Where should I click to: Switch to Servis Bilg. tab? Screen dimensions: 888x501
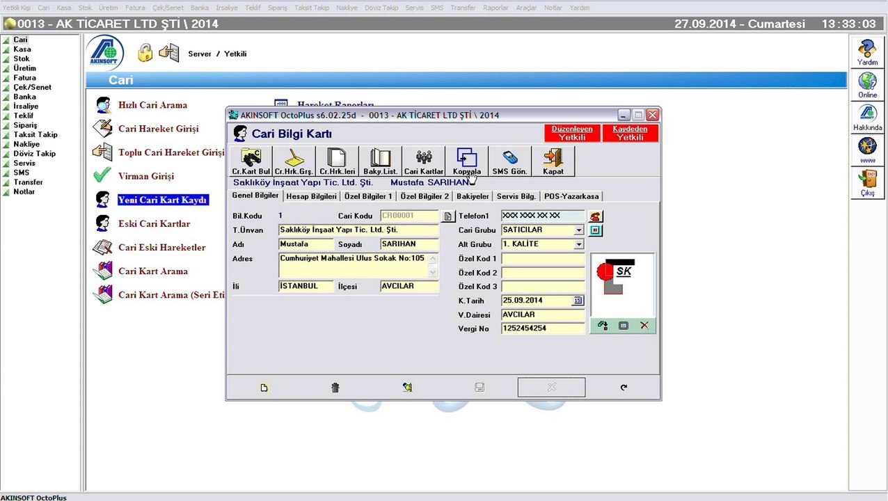click(x=516, y=196)
